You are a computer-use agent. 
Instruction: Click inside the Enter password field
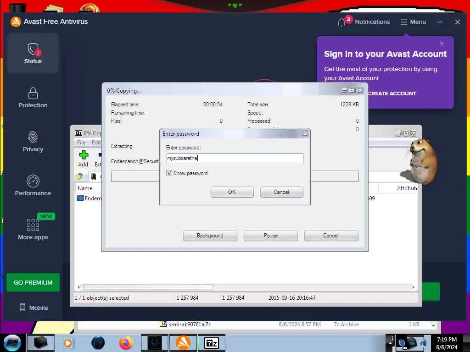[x=235, y=158]
